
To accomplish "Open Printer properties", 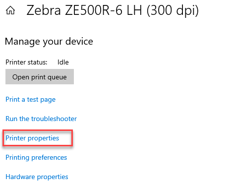I will tap(32, 138).
